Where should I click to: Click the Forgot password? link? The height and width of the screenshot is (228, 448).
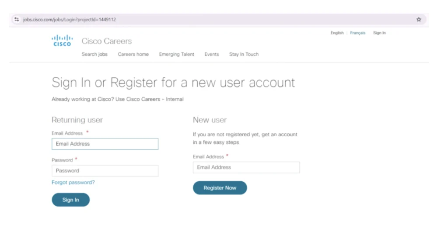(x=73, y=183)
